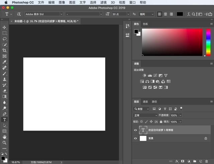The image size is (214, 164).
Task: Click the text color swatch in options bar
Action: pos(180,14)
